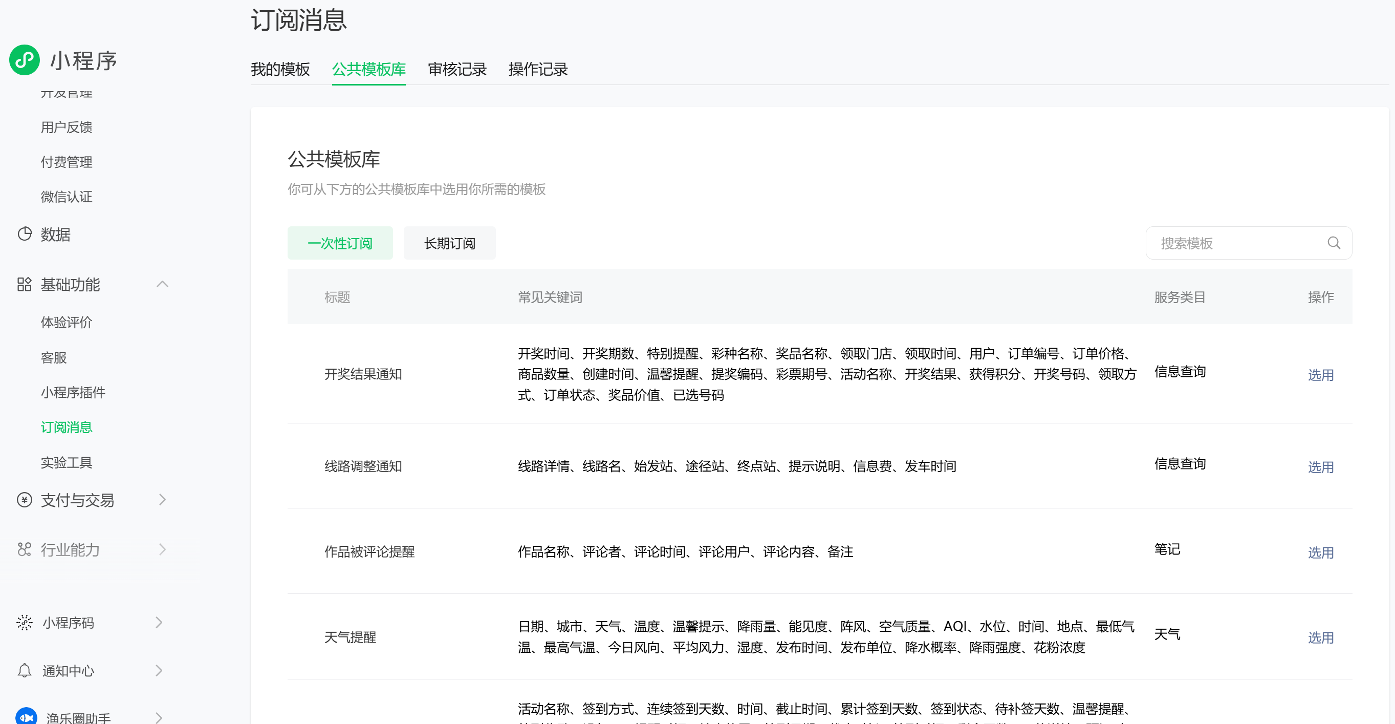Viewport: 1395px width, 724px height.
Task: Switch to 长期订阅 filter
Action: point(449,243)
